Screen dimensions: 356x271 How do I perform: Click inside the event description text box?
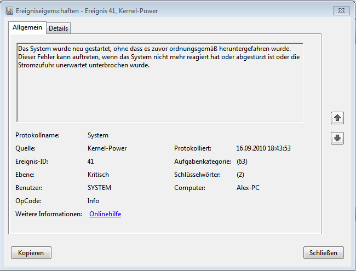click(160, 83)
